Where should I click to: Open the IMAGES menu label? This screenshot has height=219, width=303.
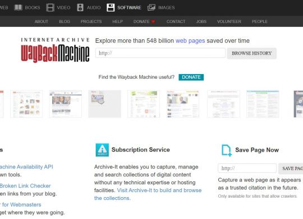[x=167, y=7]
